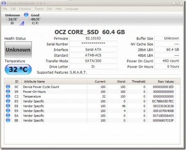
Task: Open the File menu
Action: (x=5, y=9)
